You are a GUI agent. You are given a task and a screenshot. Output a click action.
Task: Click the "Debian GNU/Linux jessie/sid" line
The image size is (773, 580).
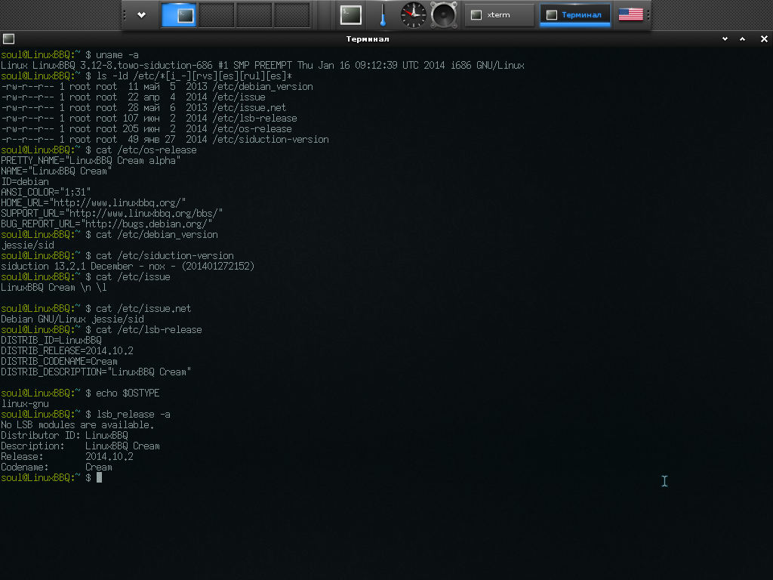tap(72, 319)
